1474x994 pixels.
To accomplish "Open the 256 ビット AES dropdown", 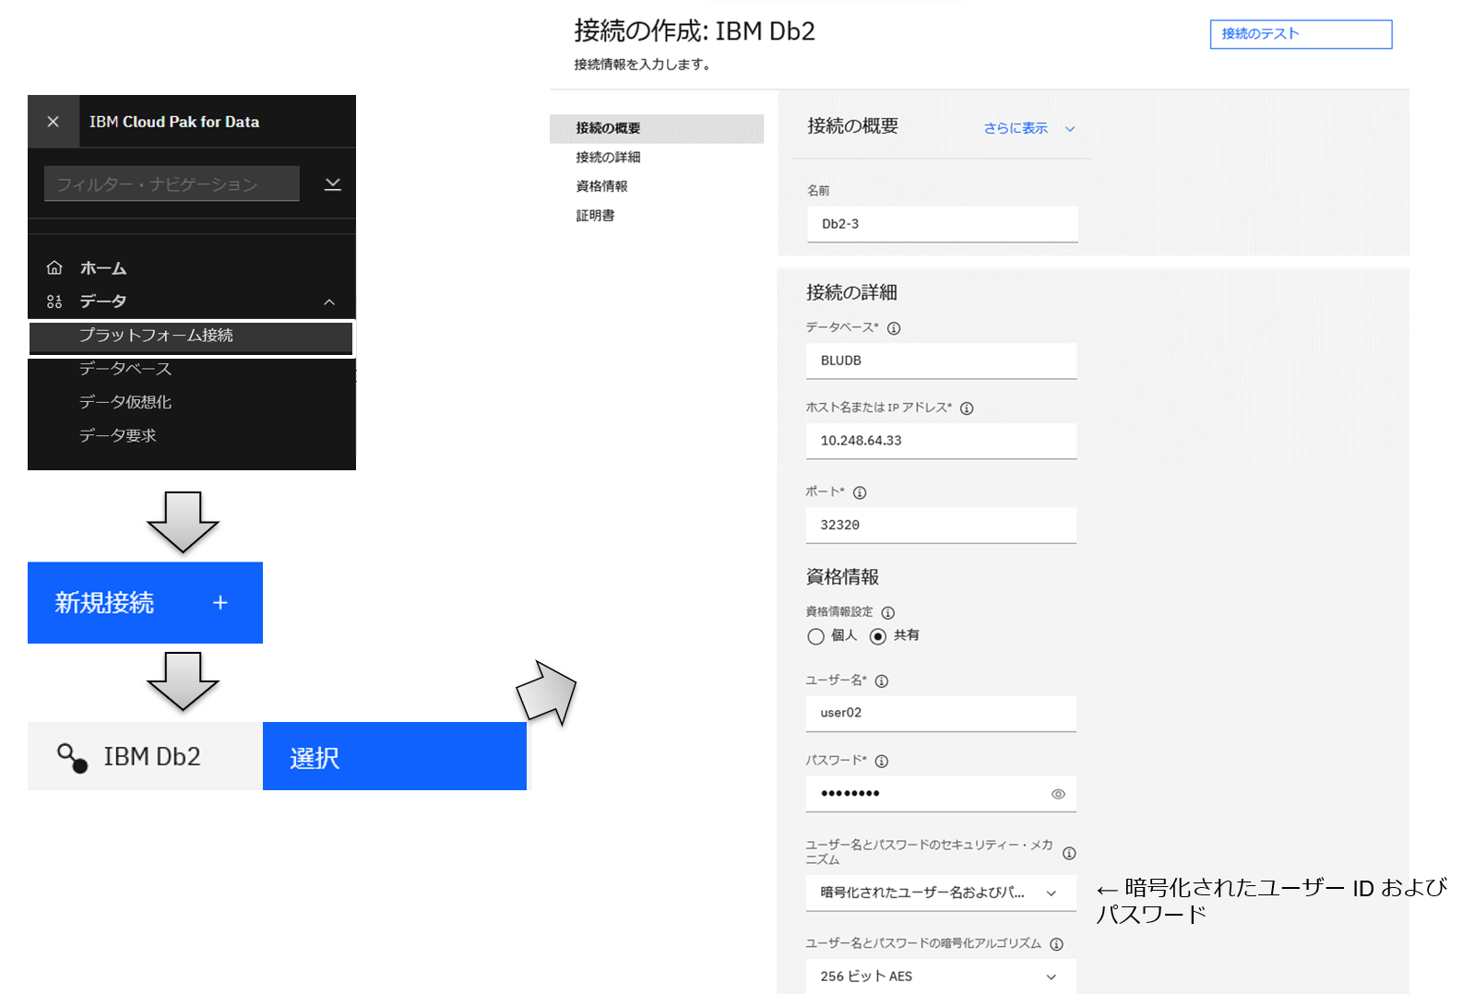I will click(941, 976).
